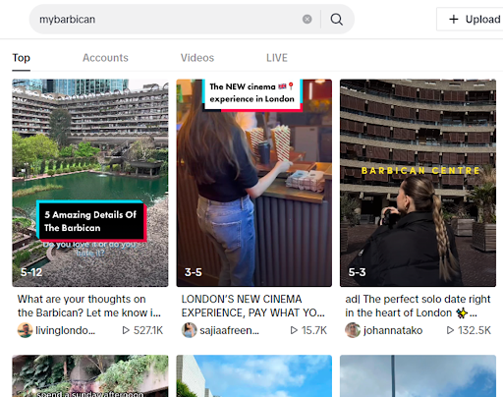Open the 'spend a sunday afternoon' video
This screenshot has height=397, width=503.
90,376
